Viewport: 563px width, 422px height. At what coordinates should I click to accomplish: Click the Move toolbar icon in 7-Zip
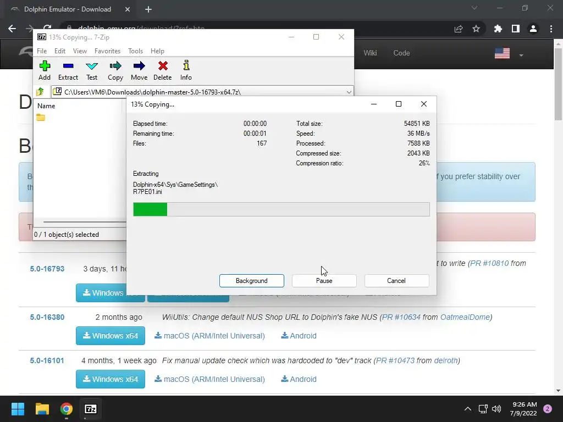139,70
